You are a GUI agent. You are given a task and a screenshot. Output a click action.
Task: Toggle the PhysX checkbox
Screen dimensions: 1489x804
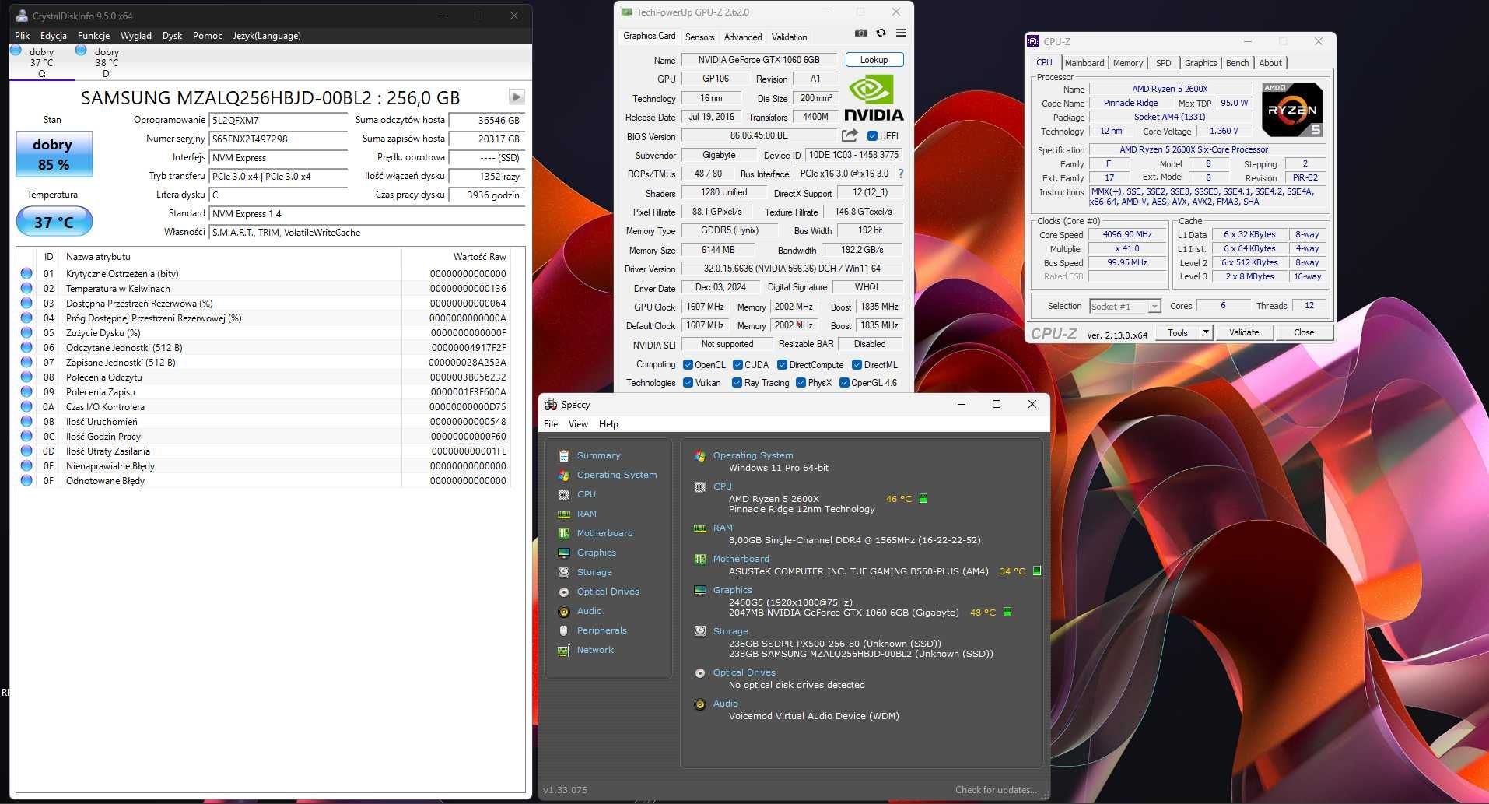(x=801, y=382)
